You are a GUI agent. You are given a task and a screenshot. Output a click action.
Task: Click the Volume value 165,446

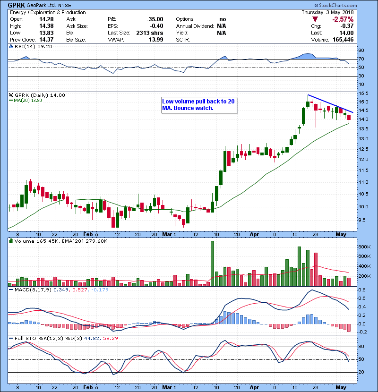click(x=343, y=40)
